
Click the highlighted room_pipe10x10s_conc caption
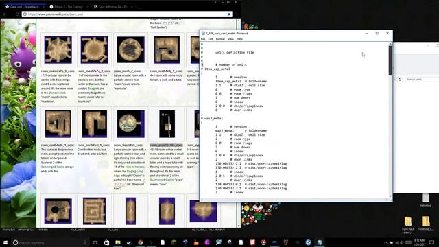click(x=166, y=145)
